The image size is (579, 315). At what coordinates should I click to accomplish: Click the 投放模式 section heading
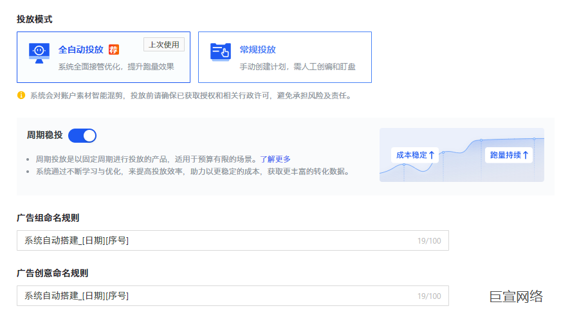click(x=34, y=19)
